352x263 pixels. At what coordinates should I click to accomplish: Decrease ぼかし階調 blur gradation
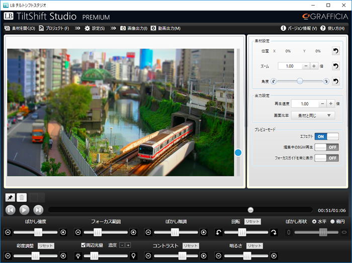coord(148,232)
